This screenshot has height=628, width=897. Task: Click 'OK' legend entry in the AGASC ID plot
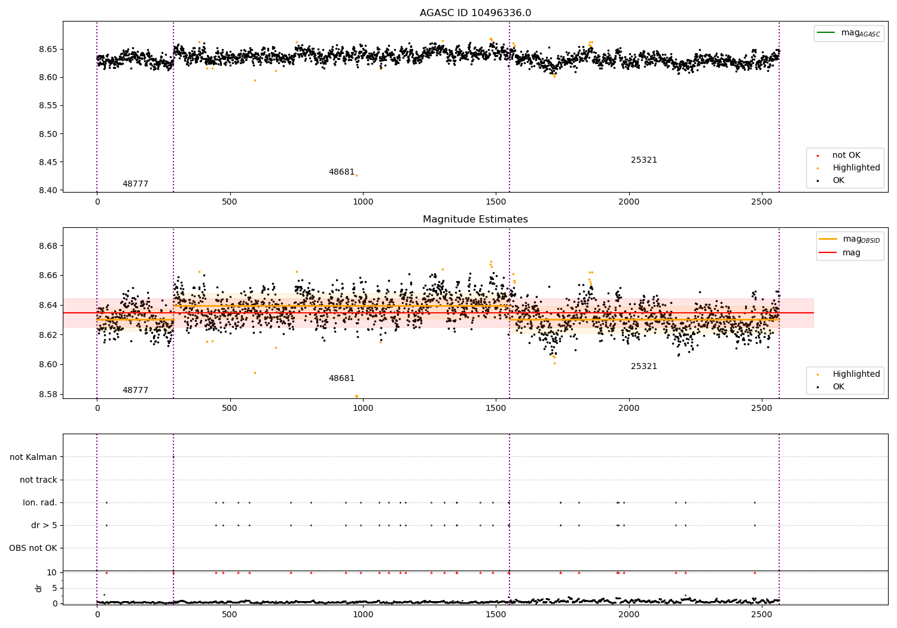coord(838,181)
